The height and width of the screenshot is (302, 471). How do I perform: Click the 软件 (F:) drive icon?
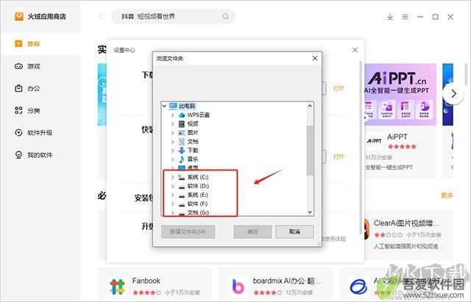(x=182, y=204)
